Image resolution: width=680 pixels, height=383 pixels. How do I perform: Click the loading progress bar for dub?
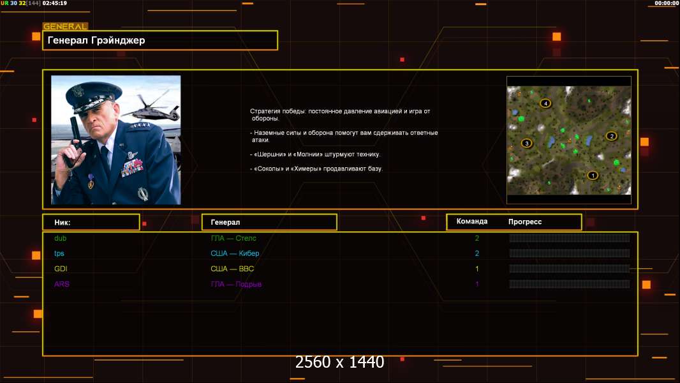click(x=569, y=238)
